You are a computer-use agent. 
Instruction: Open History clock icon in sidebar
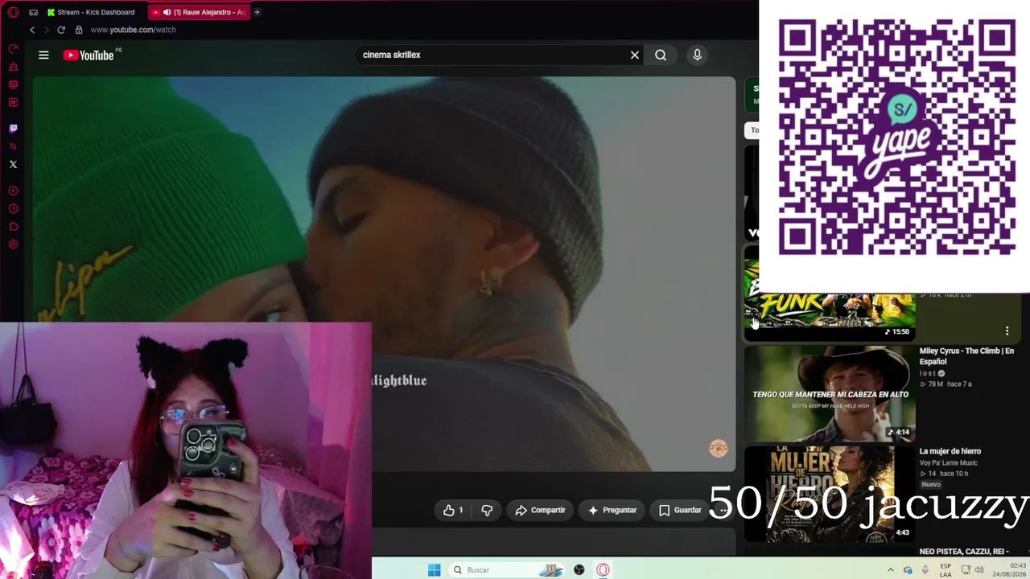pos(13,209)
